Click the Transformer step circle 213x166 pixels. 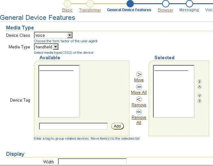(90, 4)
